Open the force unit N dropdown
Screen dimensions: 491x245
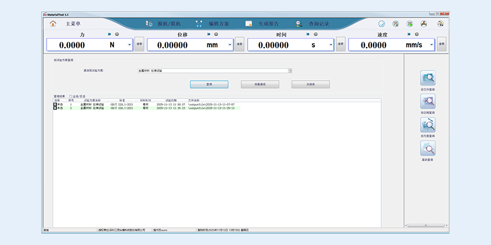click(x=130, y=45)
